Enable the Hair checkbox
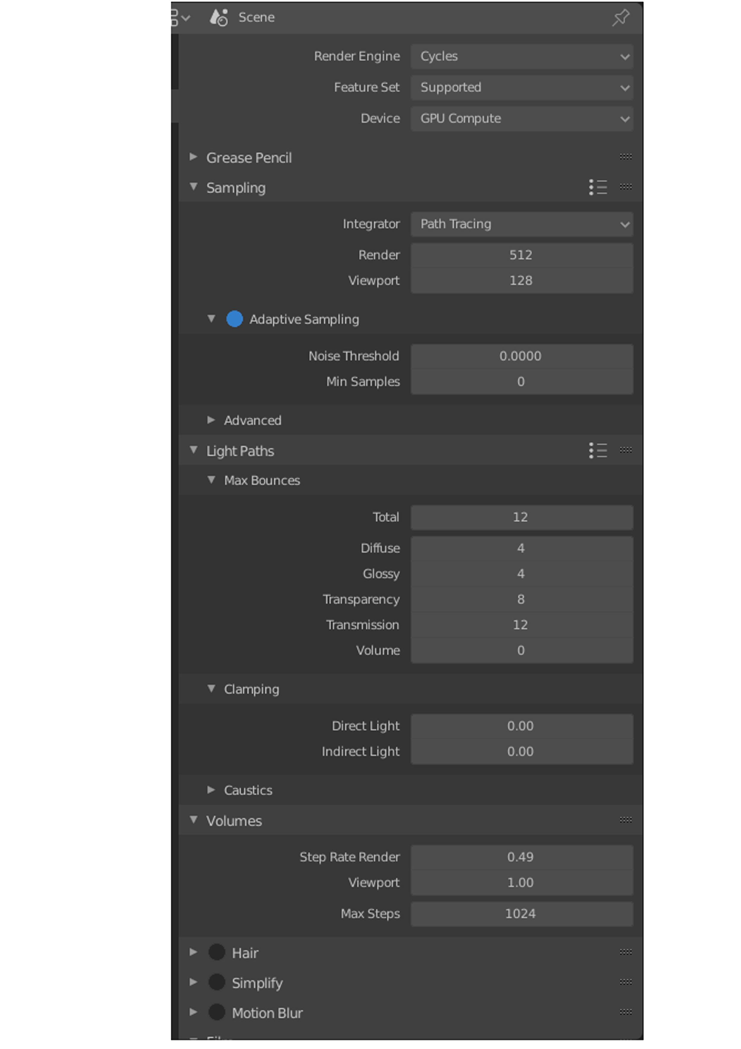The height and width of the screenshot is (1049, 741). 216,953
